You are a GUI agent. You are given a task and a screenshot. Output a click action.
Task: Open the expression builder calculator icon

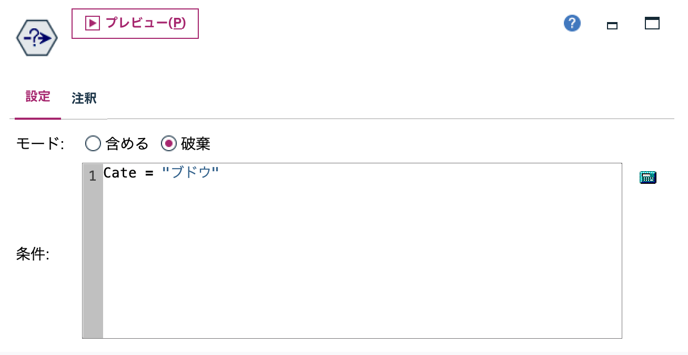[647, 177]
